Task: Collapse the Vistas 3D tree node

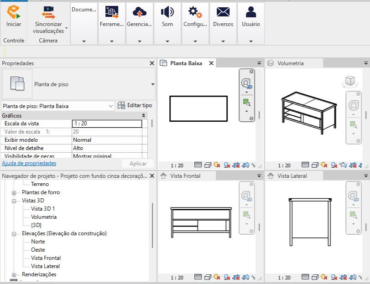Action: pos(14,201)
